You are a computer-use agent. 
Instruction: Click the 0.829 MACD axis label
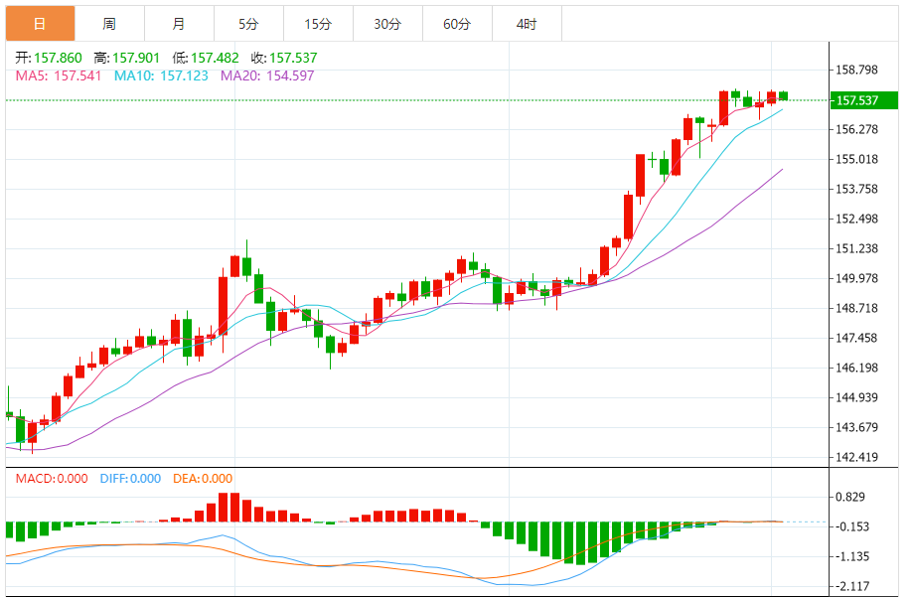click(850, 497)
